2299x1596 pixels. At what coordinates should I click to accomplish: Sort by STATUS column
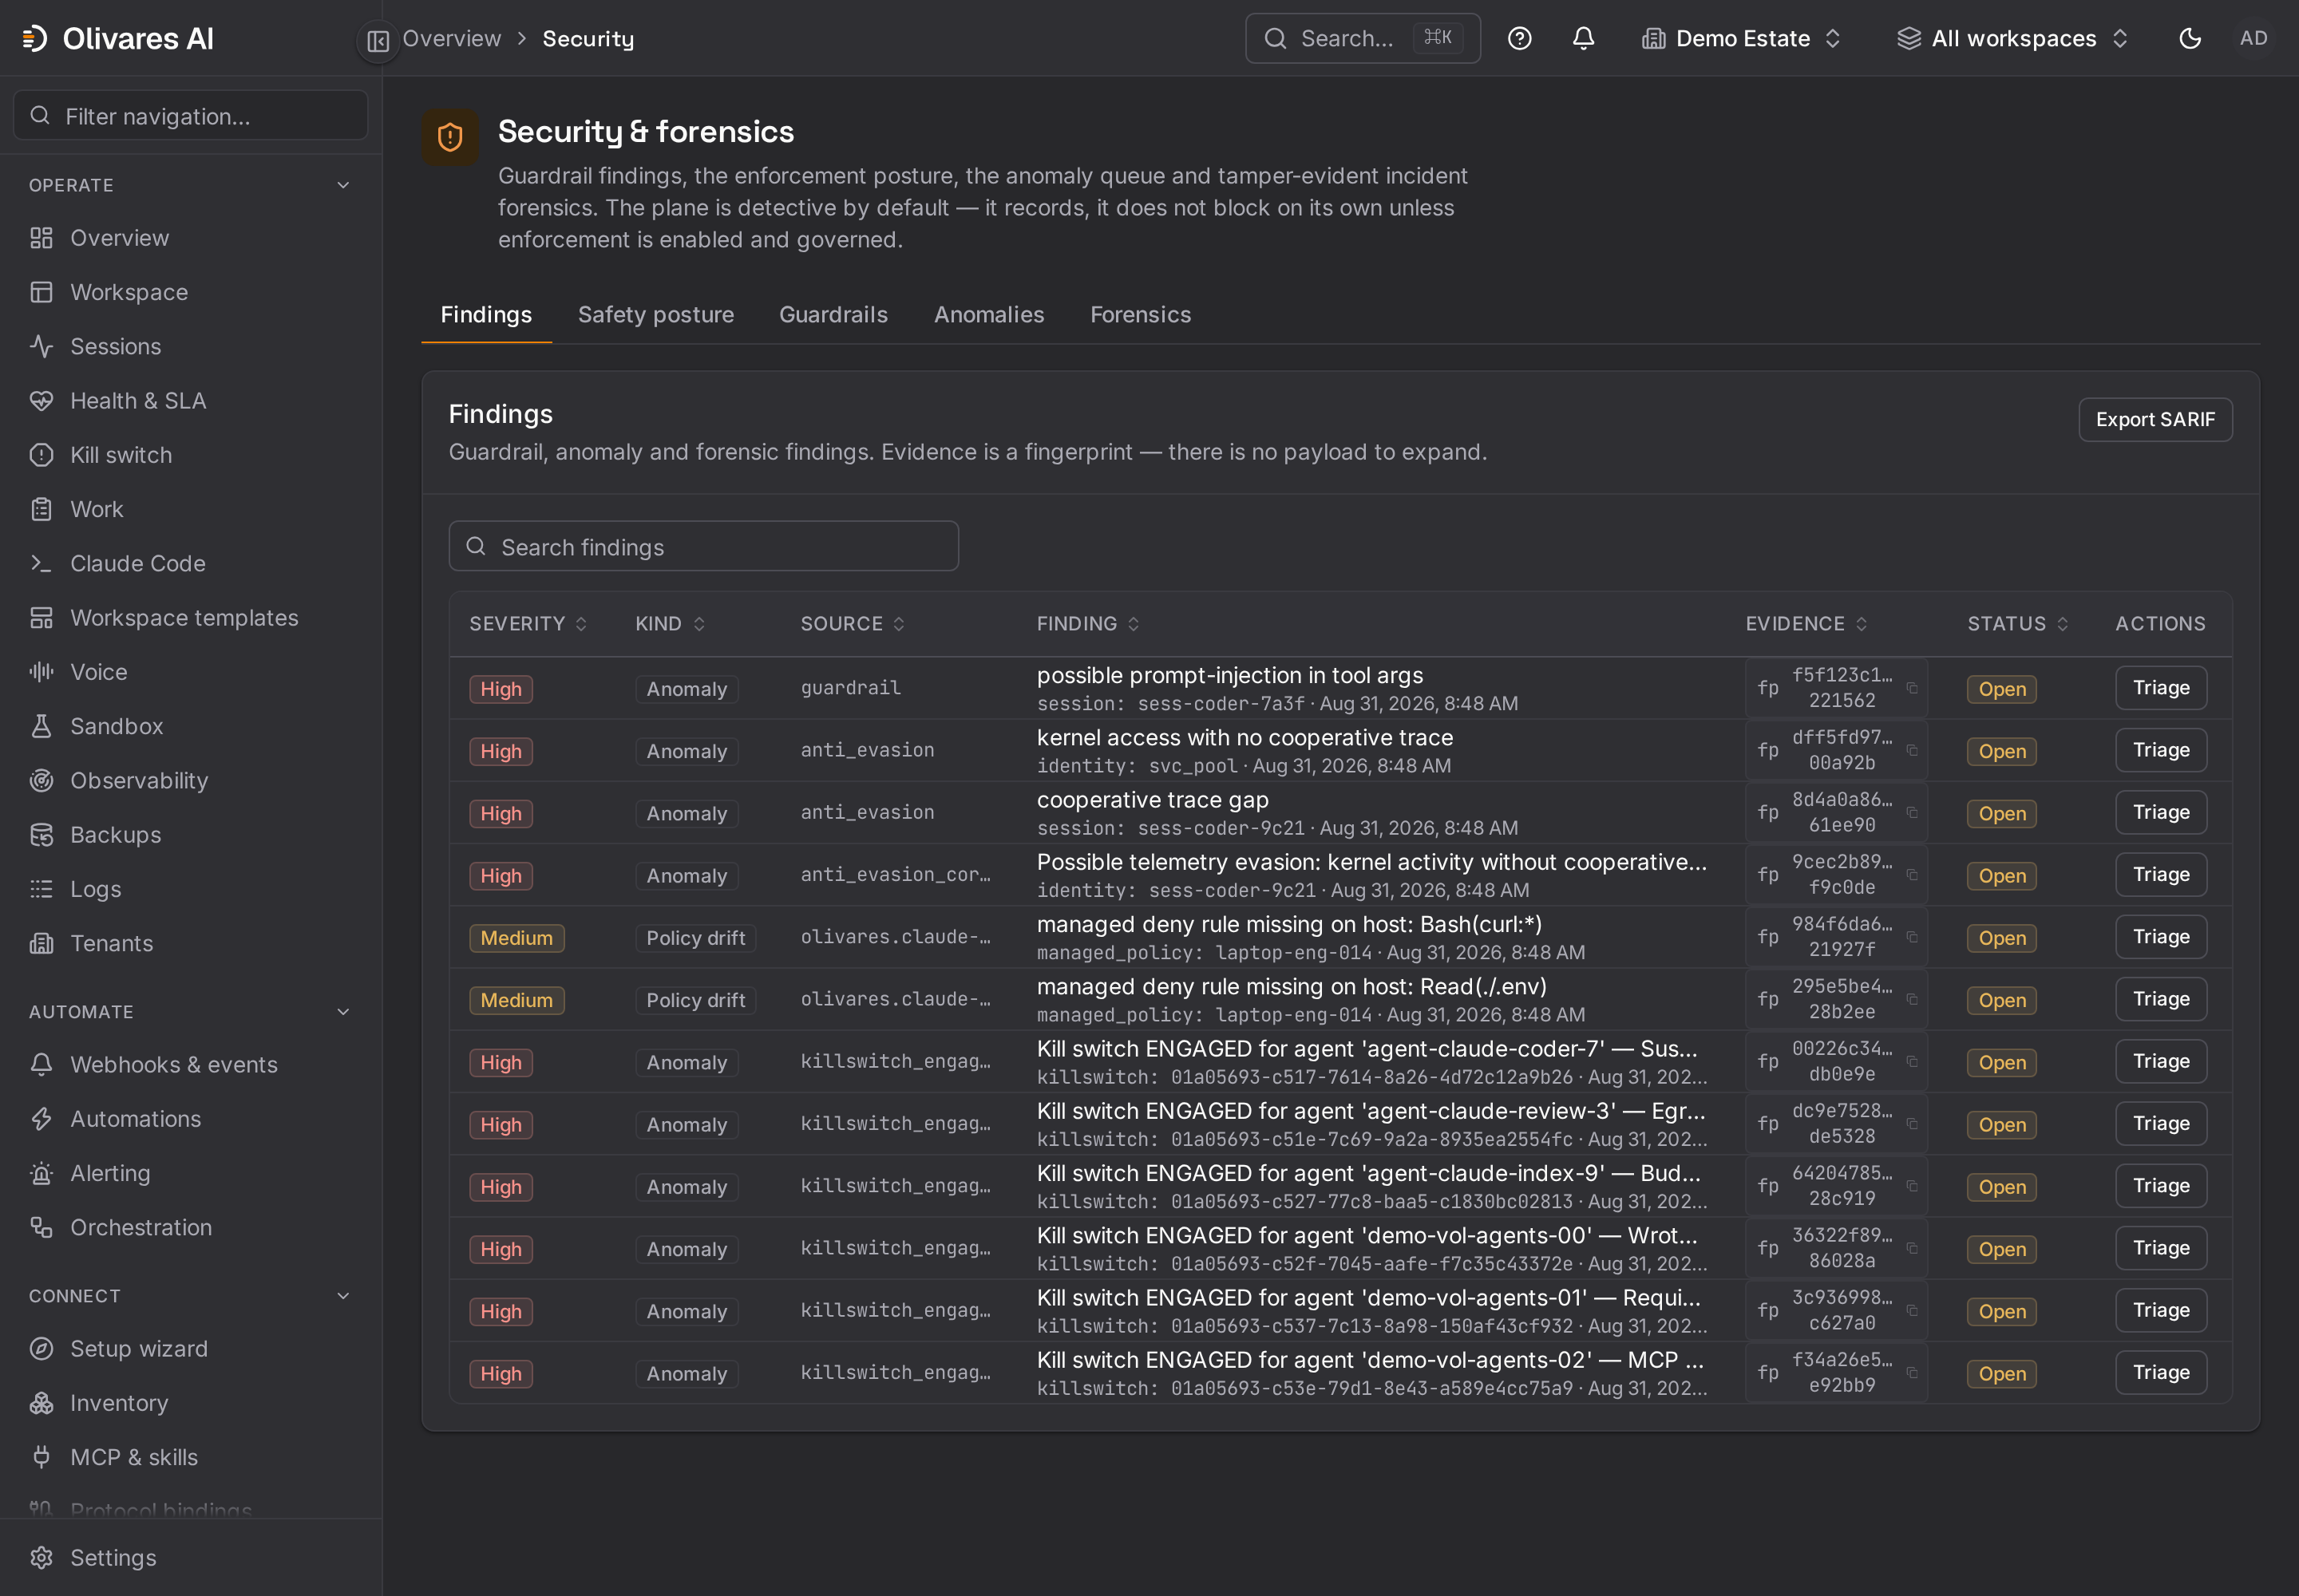tap(2018, 624)
